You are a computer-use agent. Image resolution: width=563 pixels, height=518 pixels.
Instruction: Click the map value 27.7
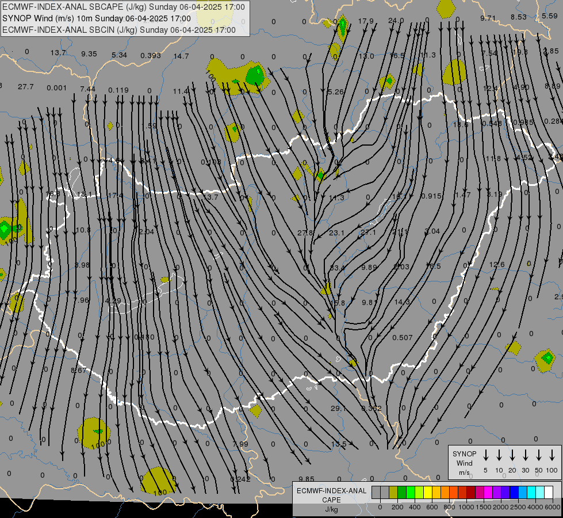[x=25, y=87]
